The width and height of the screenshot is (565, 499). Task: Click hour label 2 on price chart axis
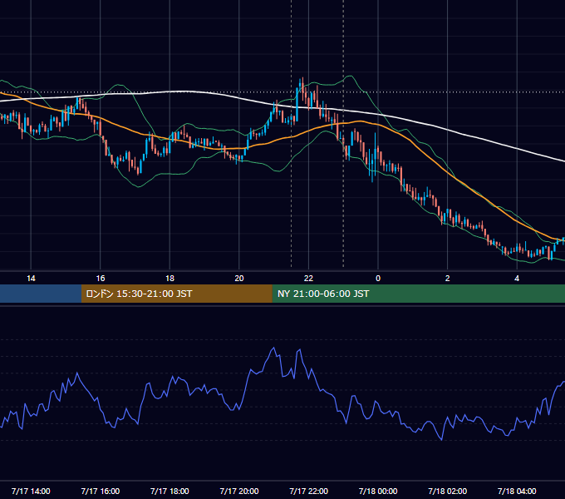[448, 279]
